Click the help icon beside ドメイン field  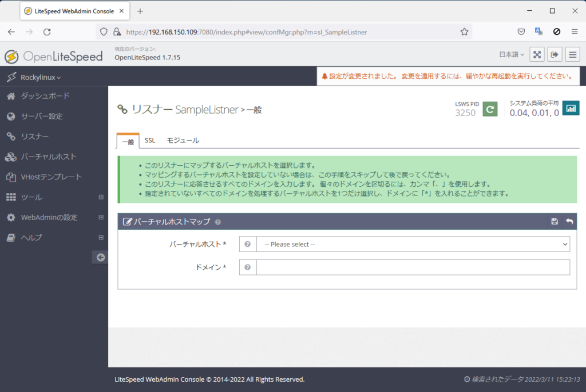pyautogui.click(x=248, y=267)
